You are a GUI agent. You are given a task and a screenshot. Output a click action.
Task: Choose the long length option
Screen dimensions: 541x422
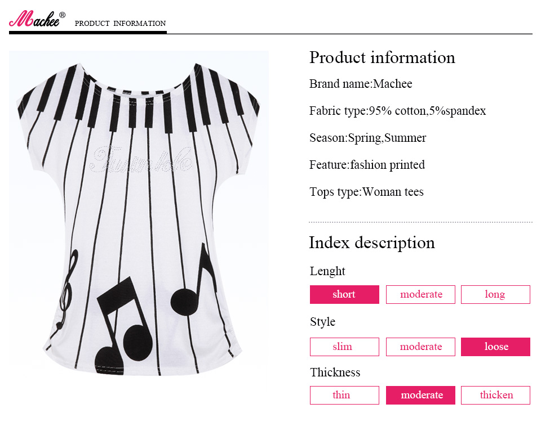(495, 294)
